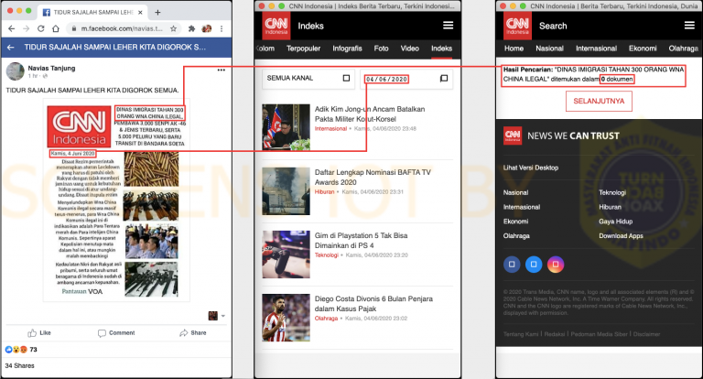
Task: Open the Chrome extensions puzzle icon
Action: click(x=191, y=28)
